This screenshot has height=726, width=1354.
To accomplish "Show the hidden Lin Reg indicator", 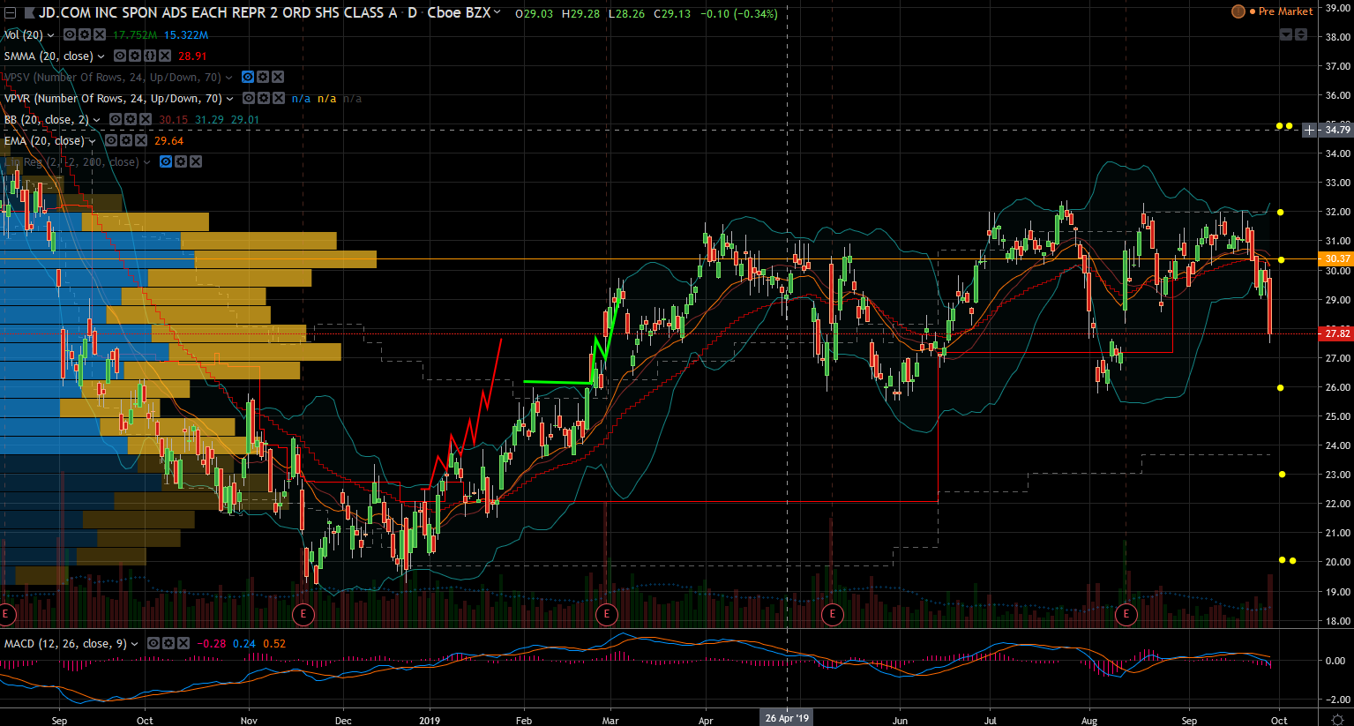I will (x=166, y=162).
